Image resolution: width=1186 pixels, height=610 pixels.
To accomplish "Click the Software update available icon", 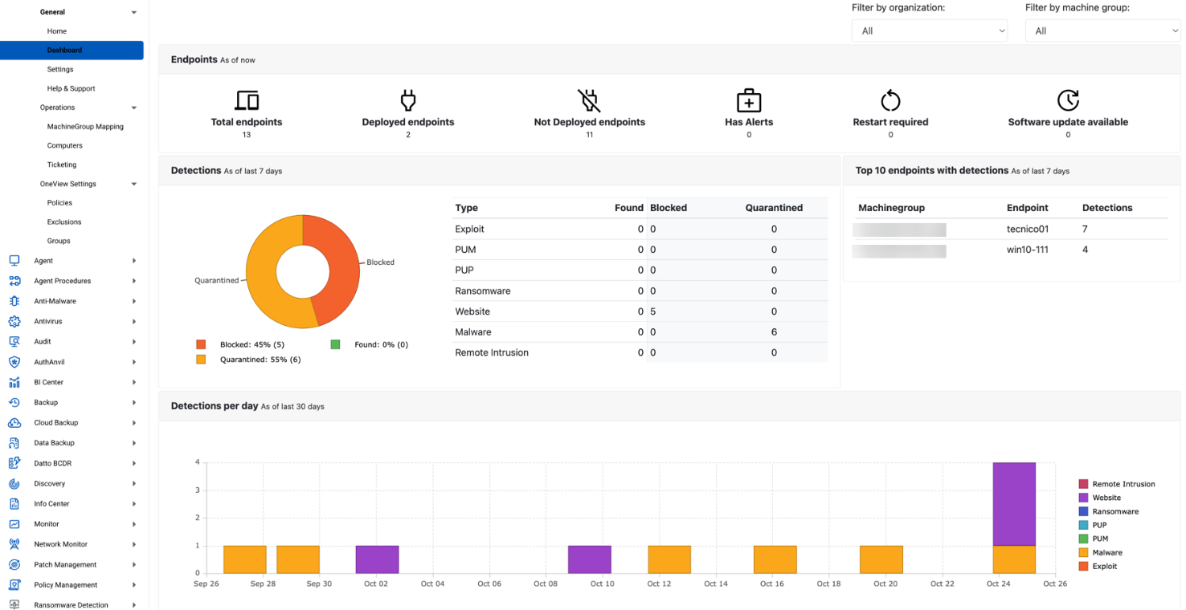I will 1068,100.
